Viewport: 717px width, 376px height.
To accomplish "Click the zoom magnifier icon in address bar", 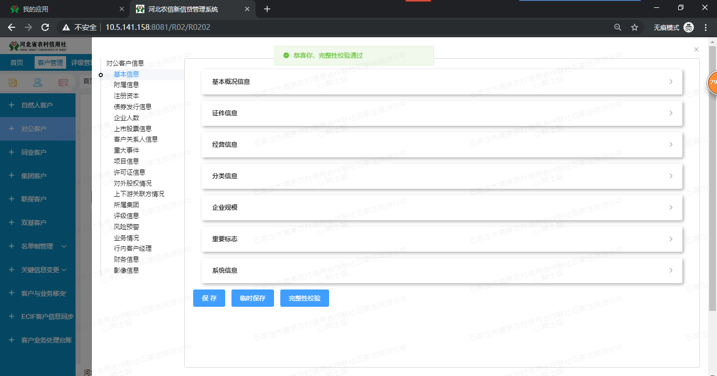I will tap(618, 27).
